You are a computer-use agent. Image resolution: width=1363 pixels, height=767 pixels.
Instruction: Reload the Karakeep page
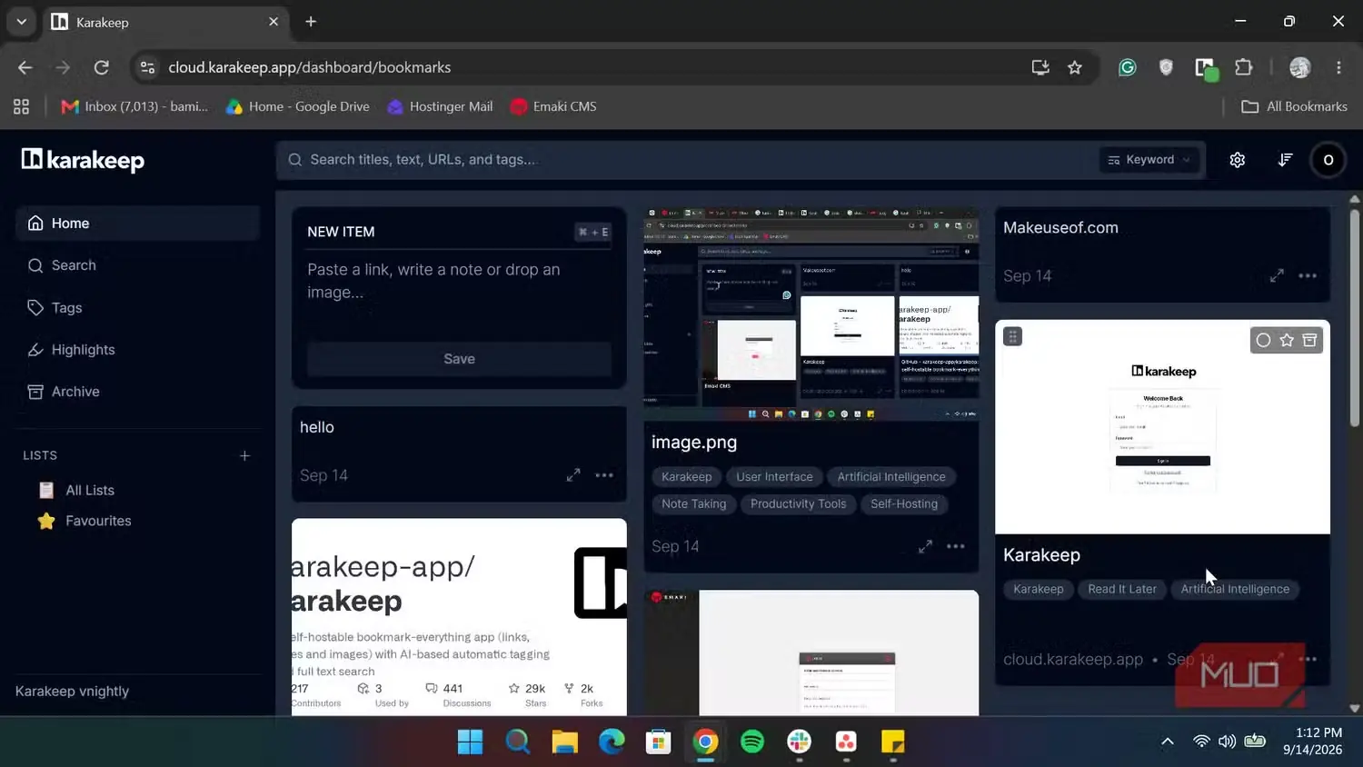coord(102,67)
